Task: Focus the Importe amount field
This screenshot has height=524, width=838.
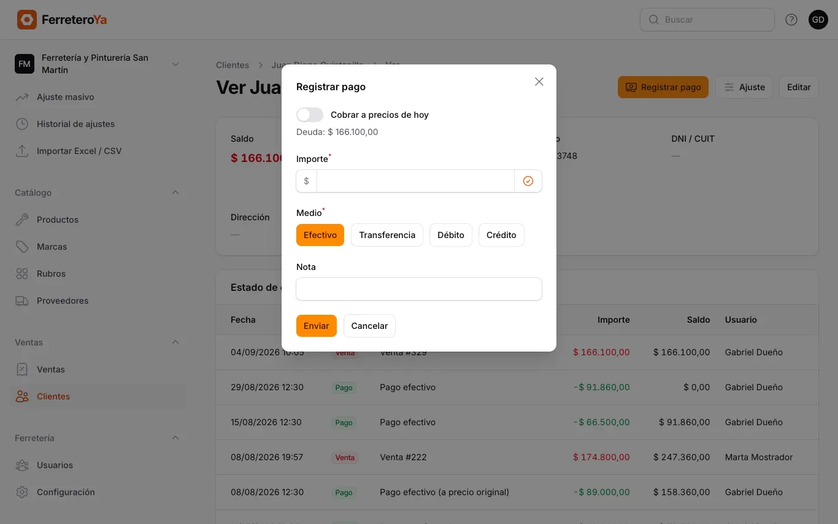Action: (x=415, y=181)
